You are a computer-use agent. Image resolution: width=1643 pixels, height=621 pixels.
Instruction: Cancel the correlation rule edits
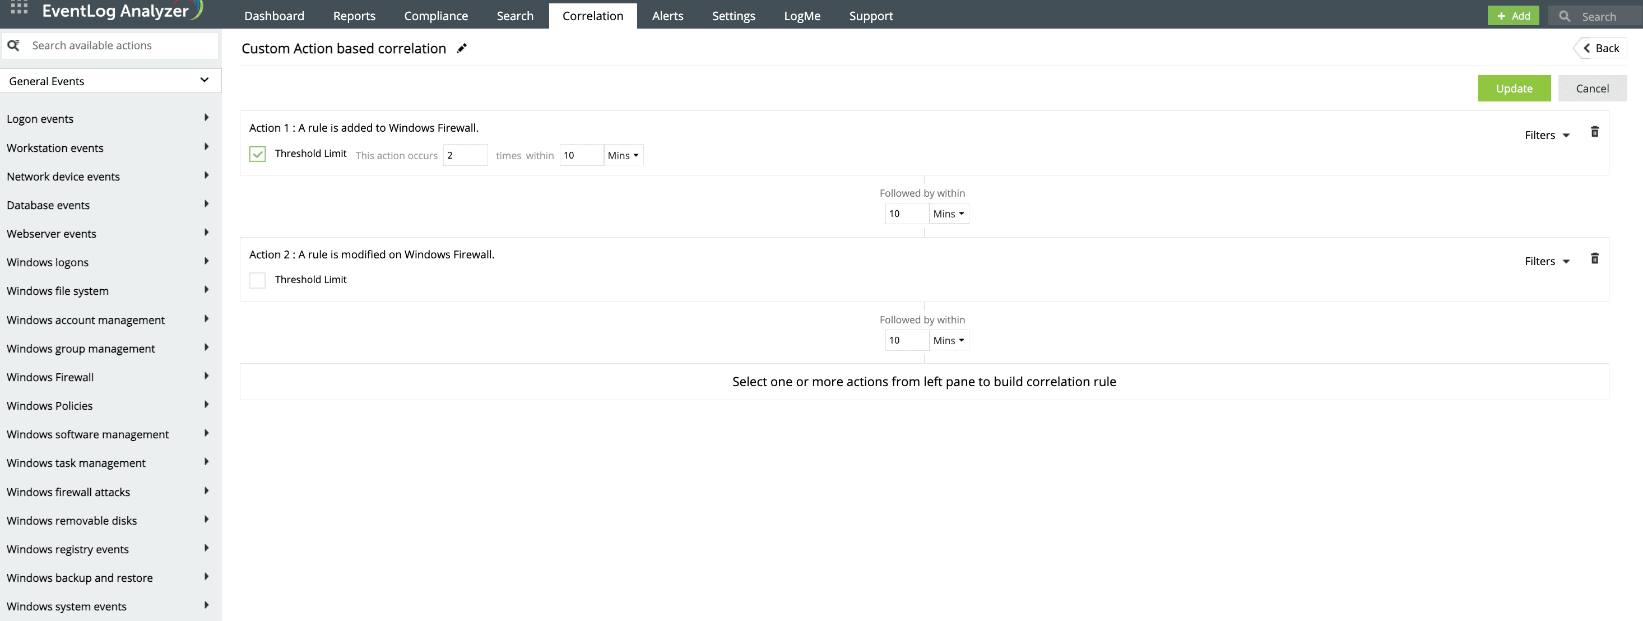1593,88
